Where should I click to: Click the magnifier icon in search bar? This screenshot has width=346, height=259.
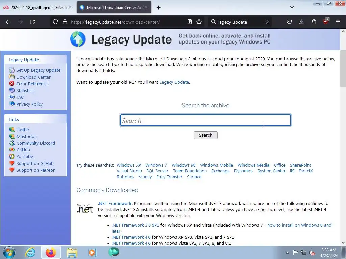pyautogui.click(x=213, y=22)
